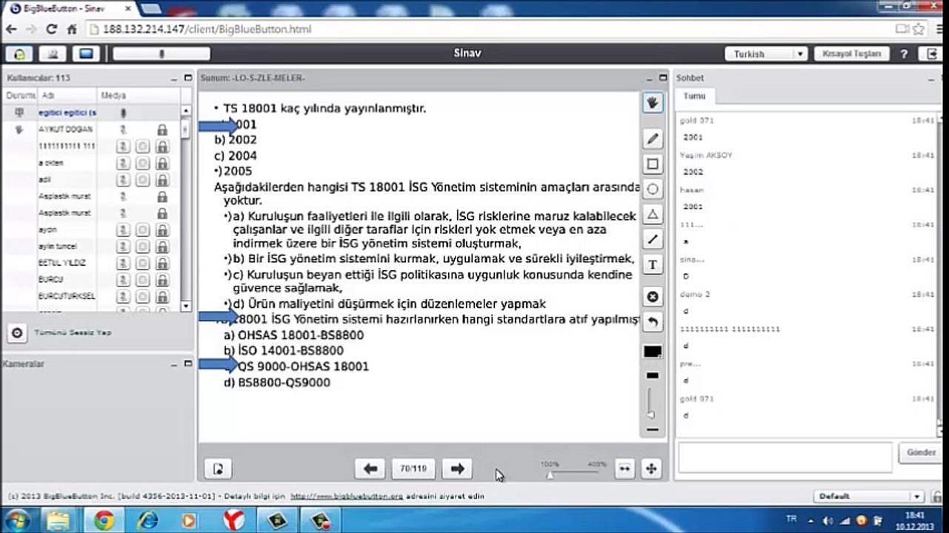Open the Turkish language dropdown
The height and width of the screenshot is (533, 949).
[x=766, y=54]
